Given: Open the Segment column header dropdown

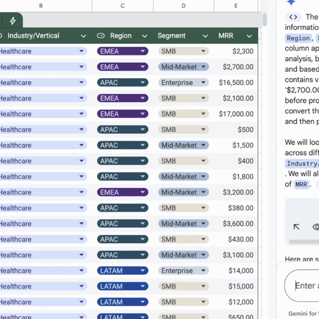Looking at the screenshot, I should pyautogui.click(x=205, y=36).
